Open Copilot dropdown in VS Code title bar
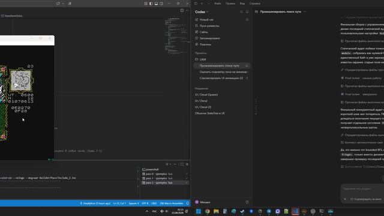The height and width of the screenshot is (216, 384). tap(63, 4)
